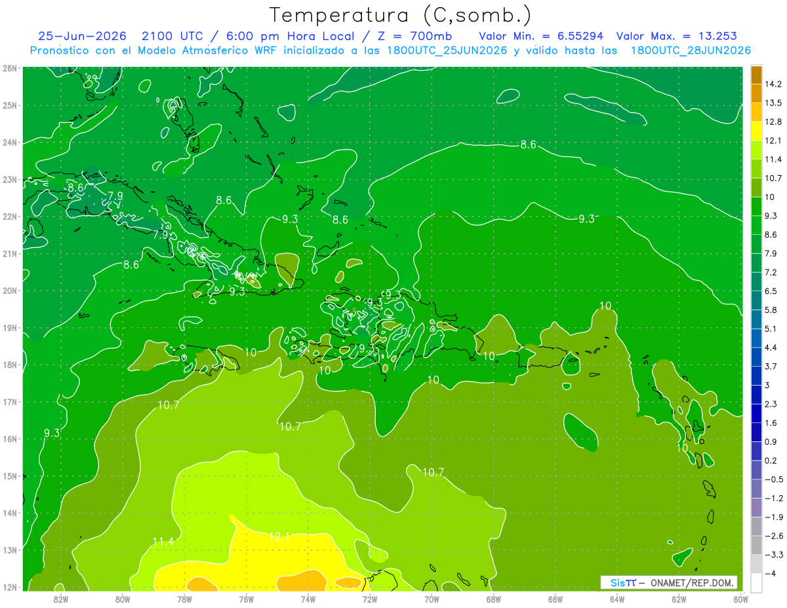
Task: Click the '66W' longitude label
Action: pyautogui.click(x=555, y=599)
